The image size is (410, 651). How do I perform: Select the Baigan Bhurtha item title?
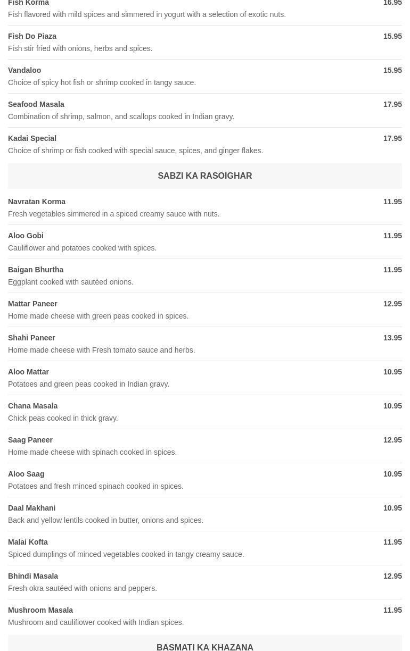(x=36, y=270)
